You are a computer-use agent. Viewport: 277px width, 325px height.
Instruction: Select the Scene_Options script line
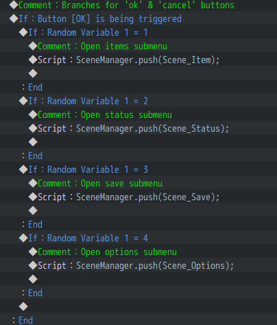(x=138, y=265)
